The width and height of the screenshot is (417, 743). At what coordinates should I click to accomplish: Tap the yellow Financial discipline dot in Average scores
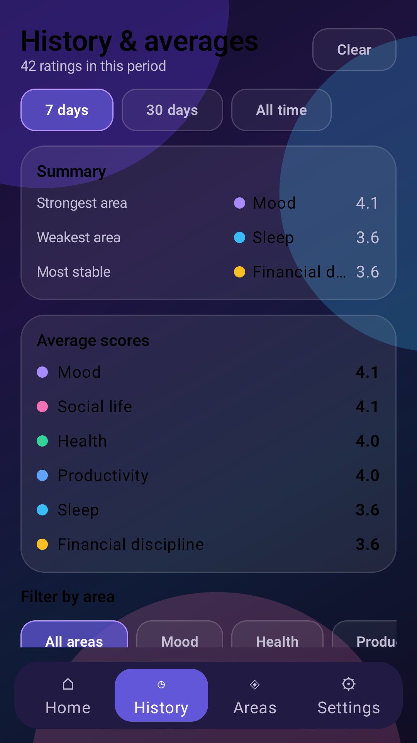tap(42, 544)
